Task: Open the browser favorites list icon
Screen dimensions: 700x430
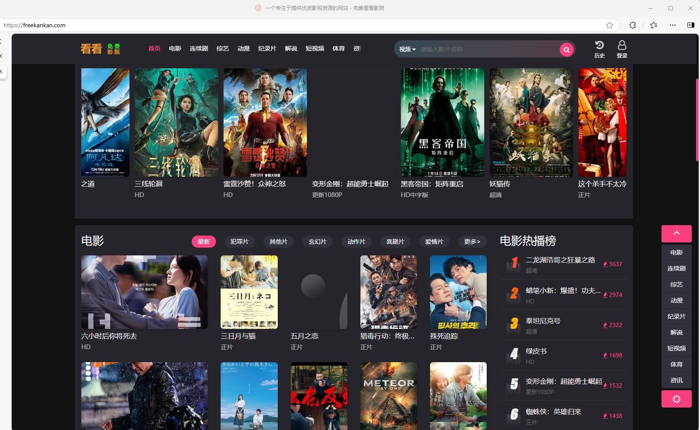Action: (x=654, y=25)
